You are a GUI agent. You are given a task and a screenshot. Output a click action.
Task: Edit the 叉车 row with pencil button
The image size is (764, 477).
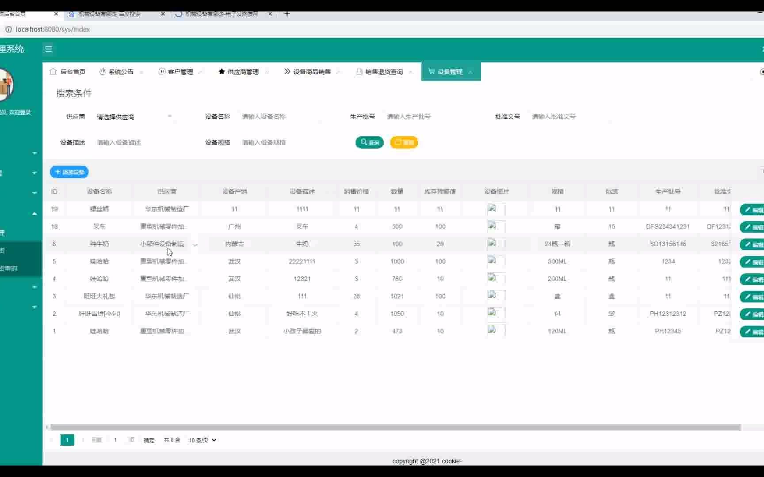click(753, 227)
